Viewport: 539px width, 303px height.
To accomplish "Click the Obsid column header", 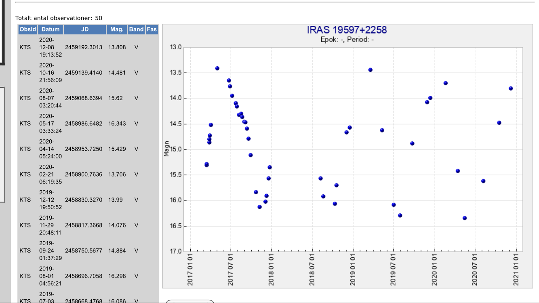I will coord(28,29).
